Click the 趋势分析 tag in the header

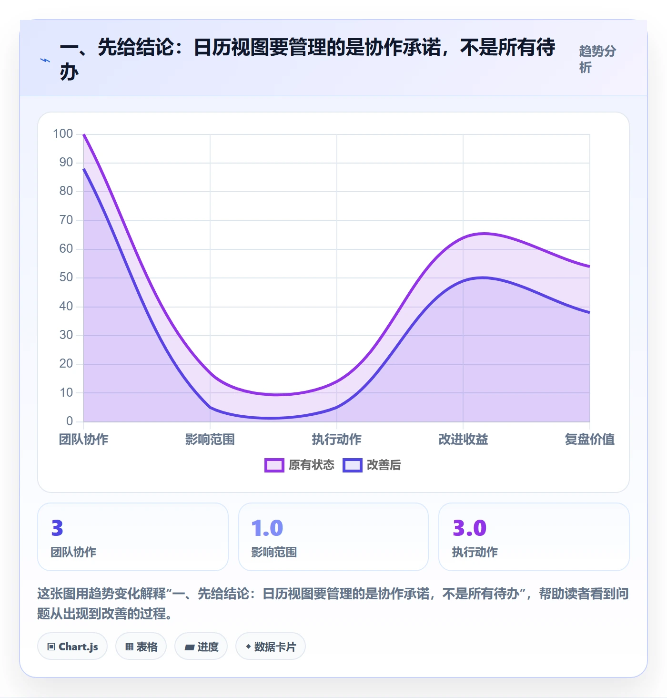[x=597, y=59]
